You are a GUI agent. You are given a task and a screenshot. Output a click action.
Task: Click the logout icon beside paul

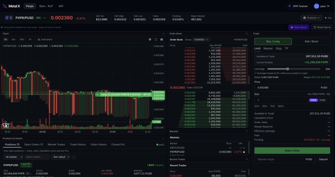point(329,6)
